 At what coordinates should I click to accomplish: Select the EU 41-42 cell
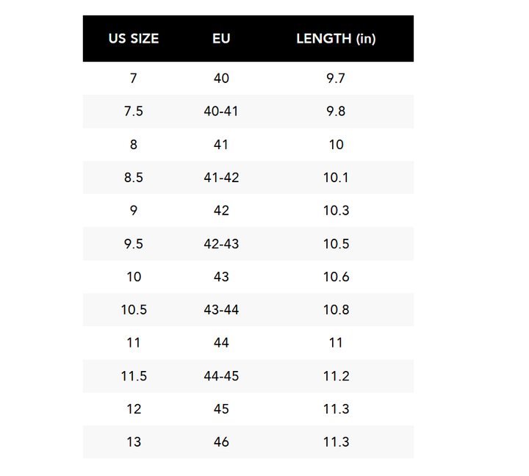pyautogui.click(x=221, y=178)
